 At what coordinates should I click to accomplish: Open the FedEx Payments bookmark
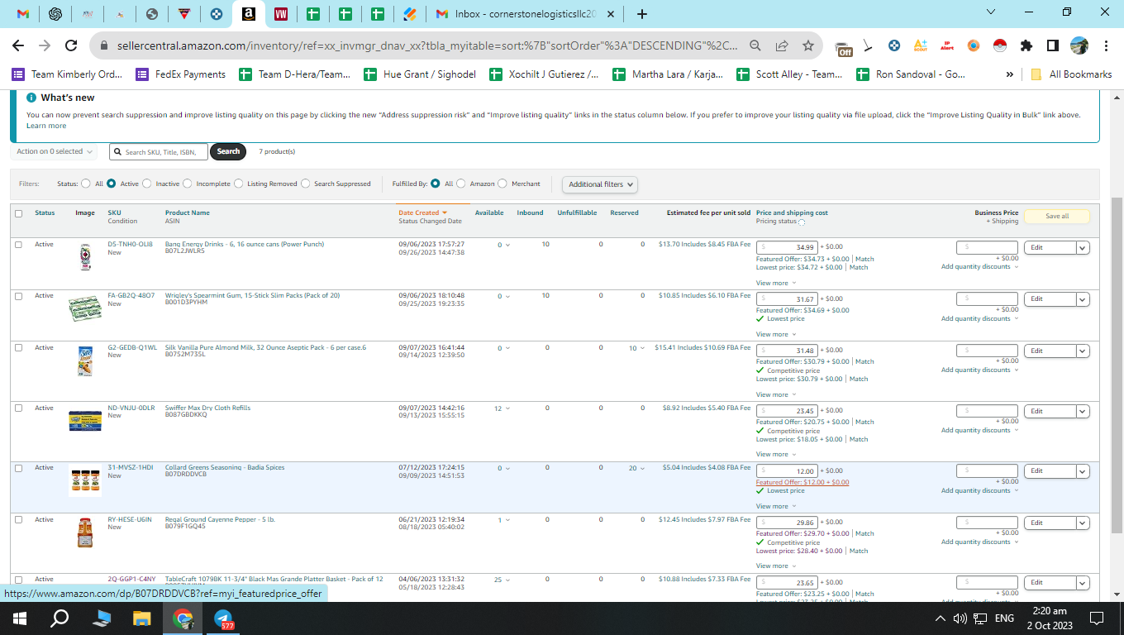[x=181, y=74]
